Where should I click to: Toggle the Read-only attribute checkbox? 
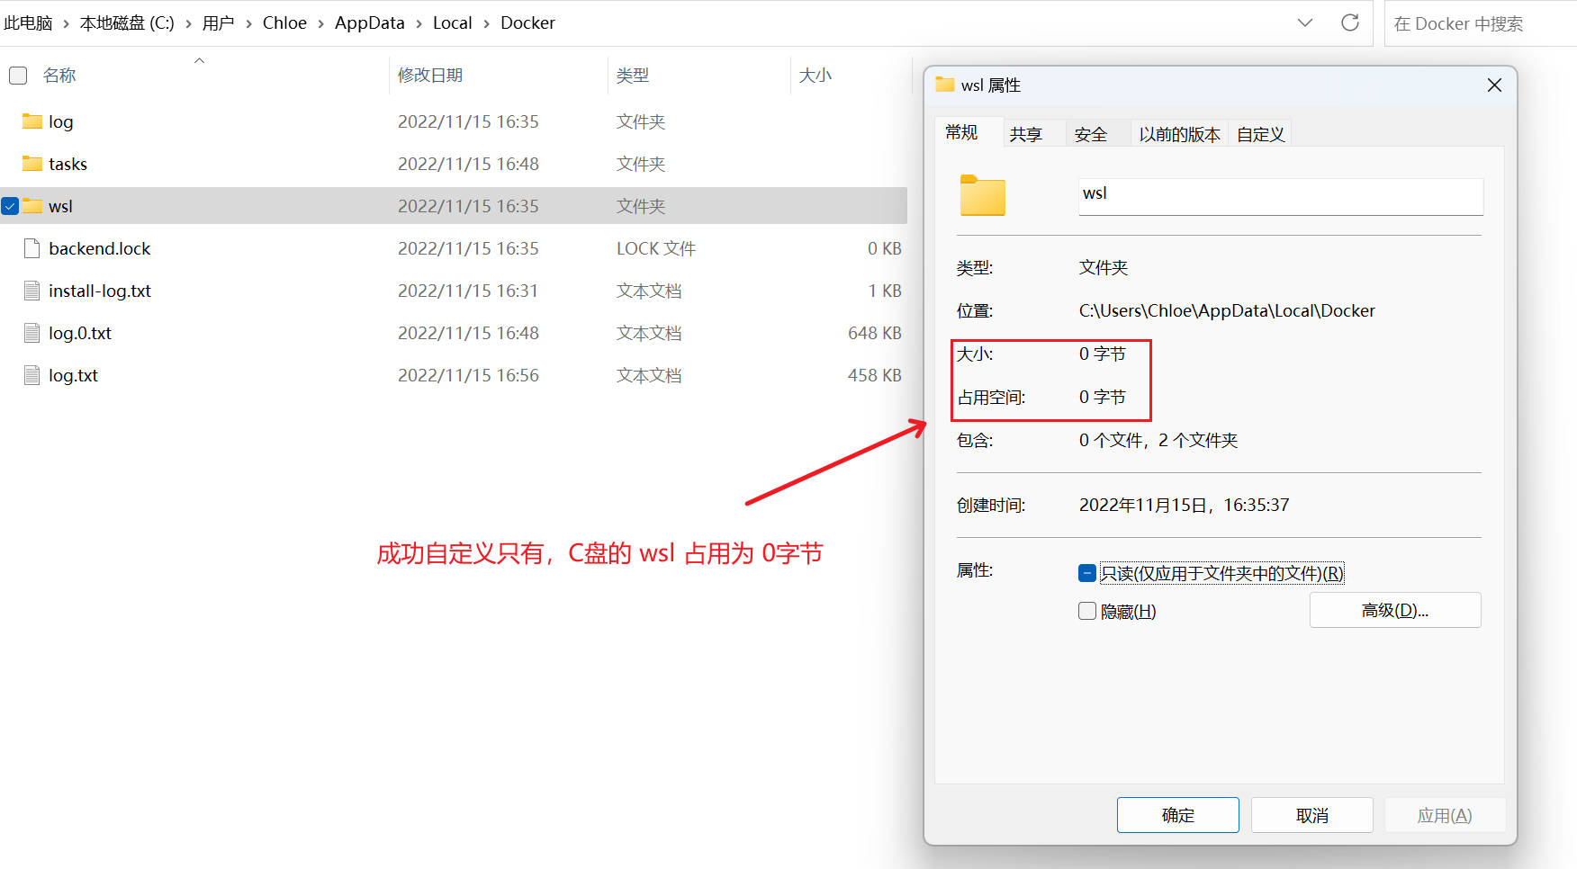1086,573
